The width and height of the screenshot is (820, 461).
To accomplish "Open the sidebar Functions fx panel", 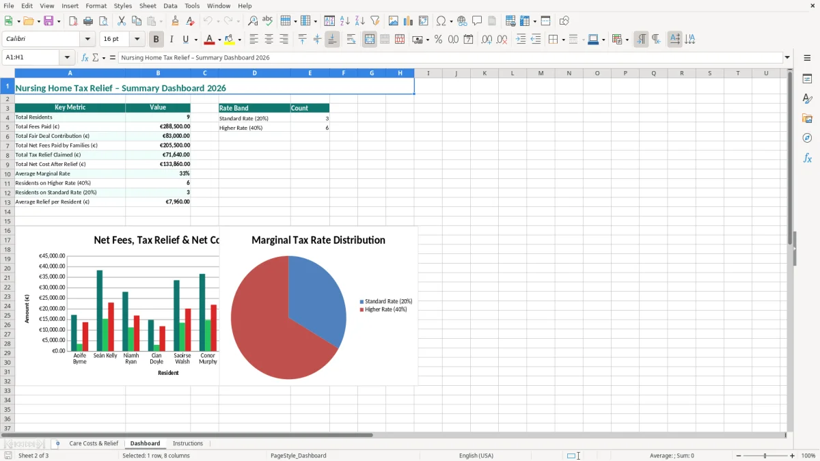I will (x=807, y=158).
